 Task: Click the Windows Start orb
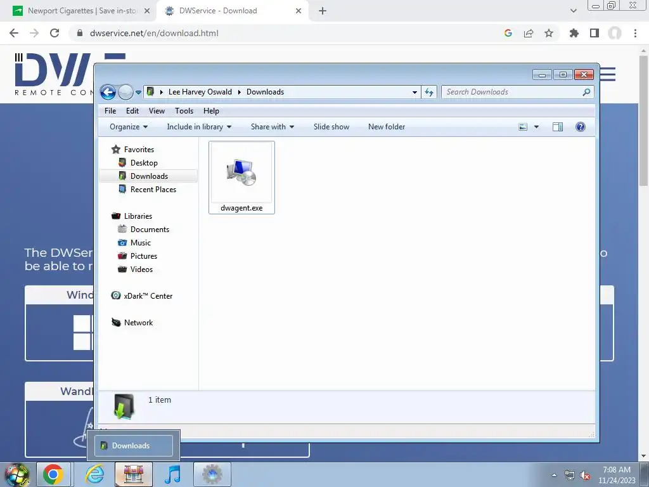pyautogui.click(x=16, y=474)
